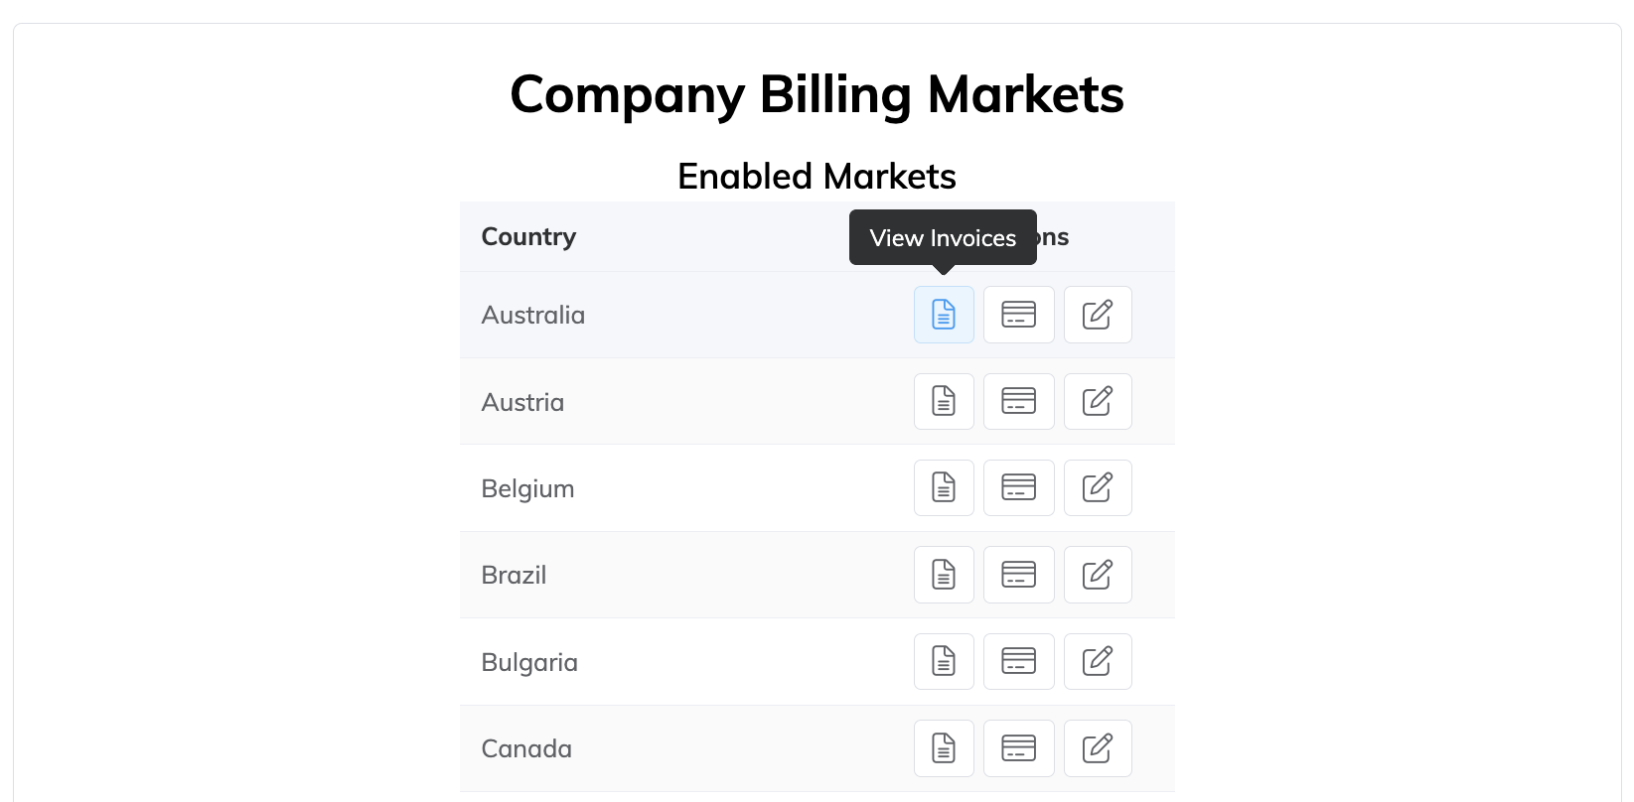Select the Australia country name cell

[533, 316]
